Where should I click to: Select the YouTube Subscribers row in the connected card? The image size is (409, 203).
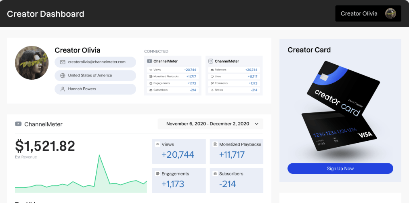pos(173,90)
